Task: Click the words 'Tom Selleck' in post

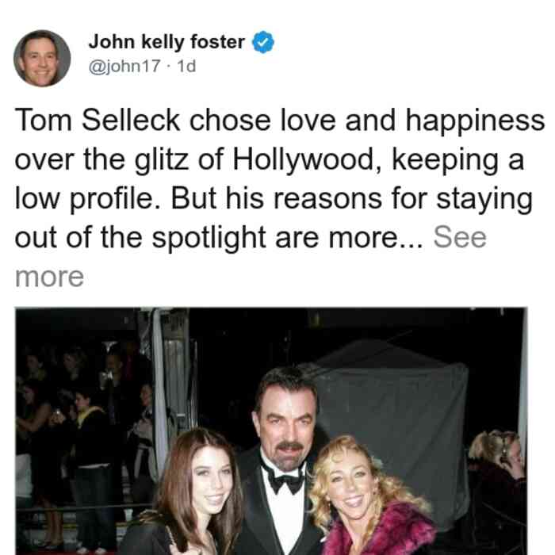Action: tap(98, 121)
